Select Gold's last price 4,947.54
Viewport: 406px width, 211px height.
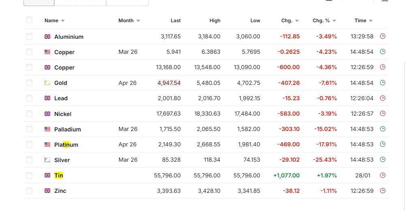coord(169,83)
